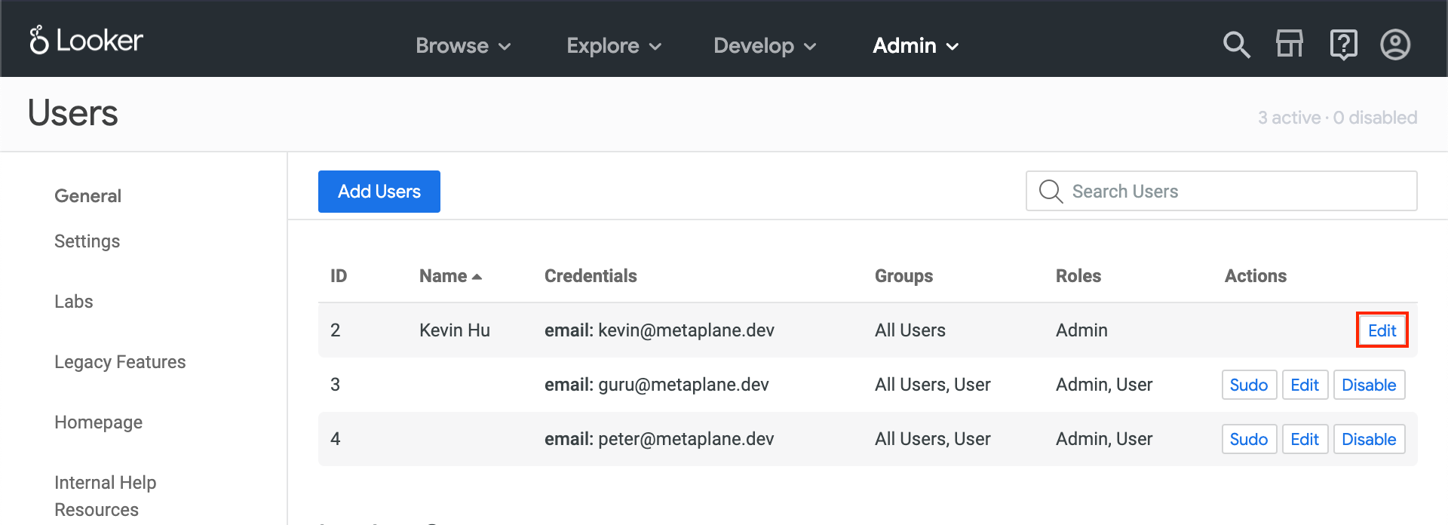Click Kevin Hu's All Users group cell

click(x=910, y=330)
